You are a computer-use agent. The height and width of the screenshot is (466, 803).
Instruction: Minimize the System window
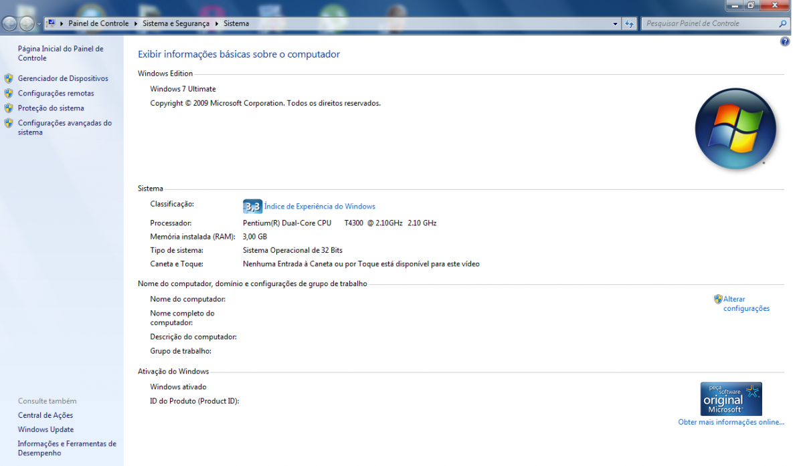[x=734, y=5]
